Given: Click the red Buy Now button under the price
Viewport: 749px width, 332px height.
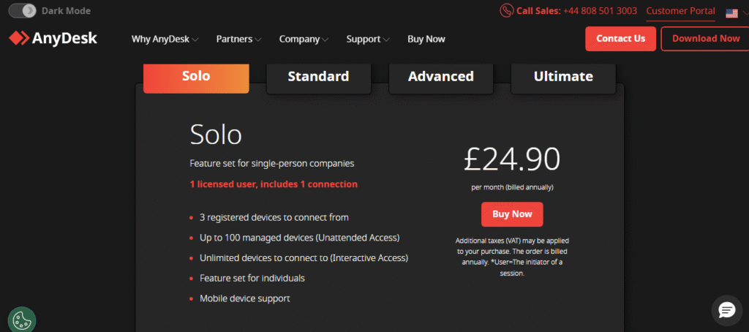Looking at the screenshot, I should 512,214.
